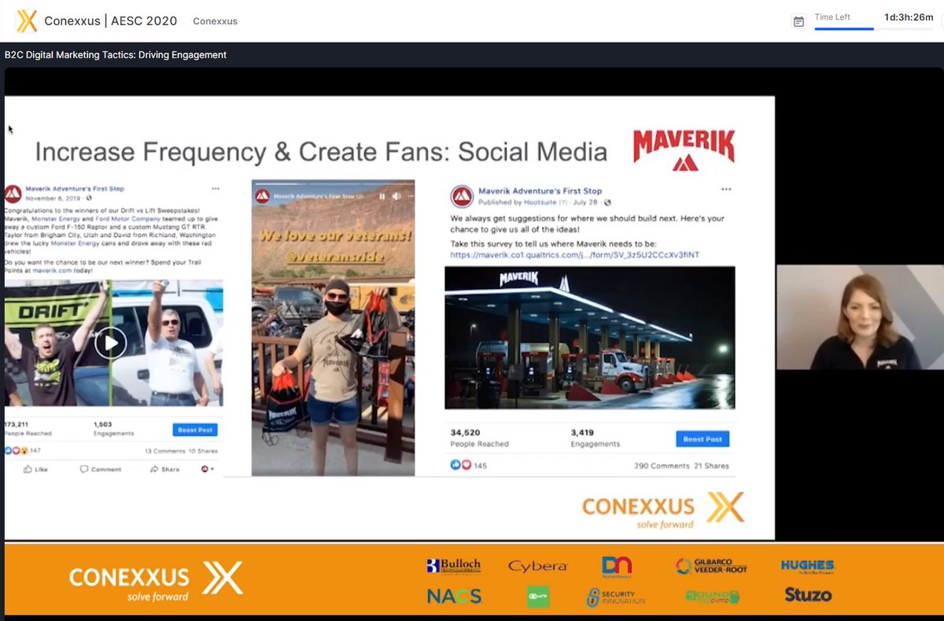Image resolution: width=944 pixels, height=621 pixels.
Task: Click the slide heading Increase Frequency & Create Fans
Action: coord(321,151)
